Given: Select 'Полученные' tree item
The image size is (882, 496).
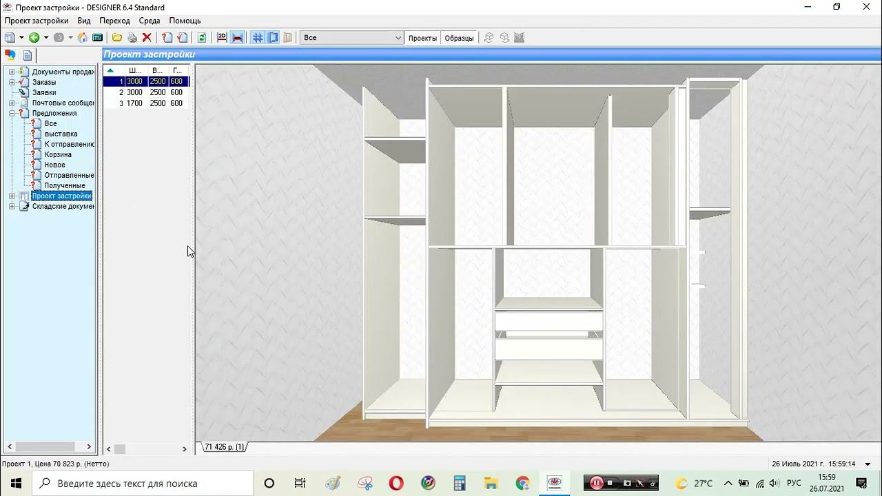Looking at the screenshot, I should click(65, 185).
